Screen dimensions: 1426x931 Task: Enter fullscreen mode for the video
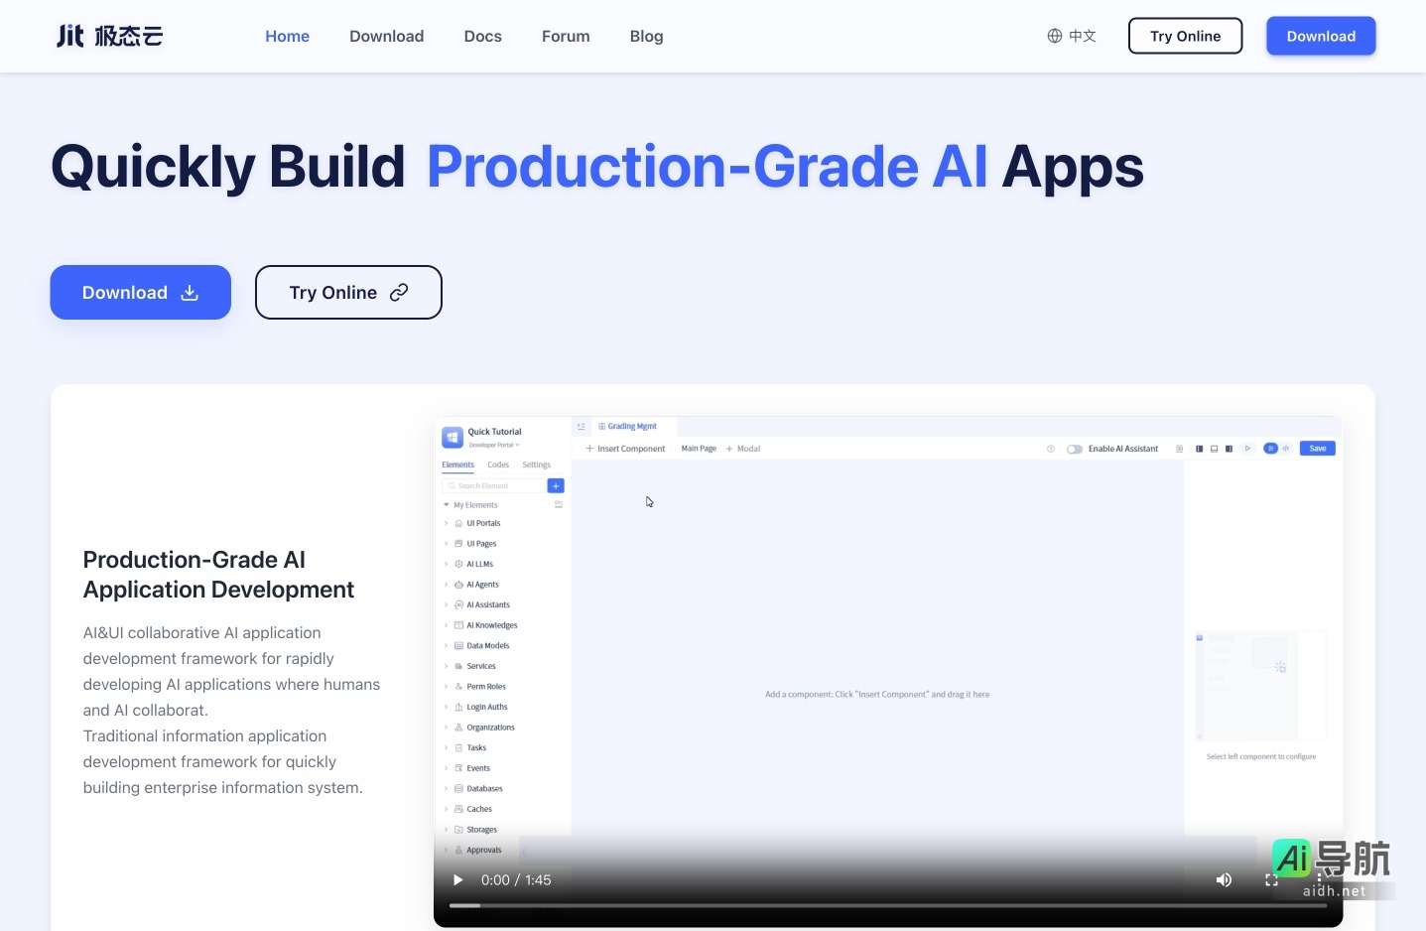point(1271,880)
